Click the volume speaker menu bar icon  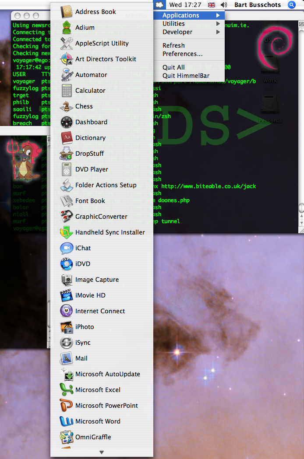point(224,5)
